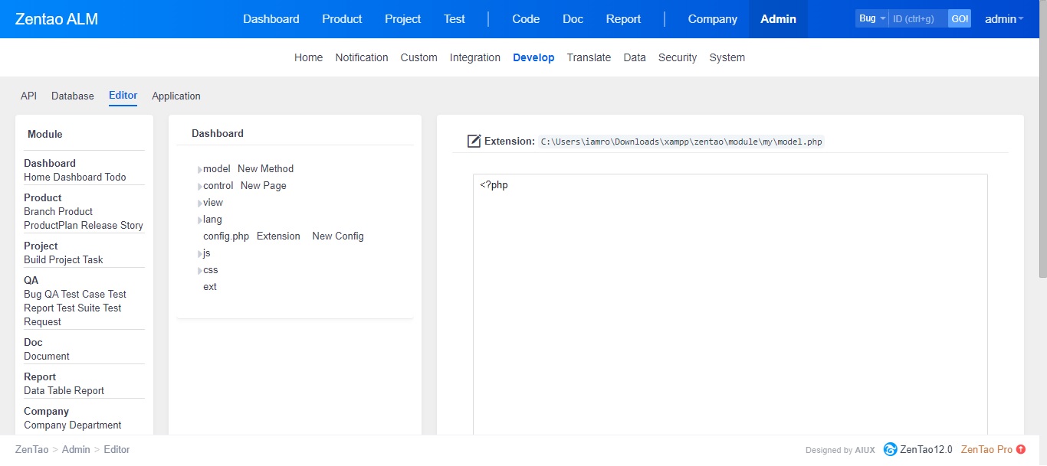The image size is (1047, 466).
Task: Click inside the PHP code editor textarea
Action: tap(730, 306)
